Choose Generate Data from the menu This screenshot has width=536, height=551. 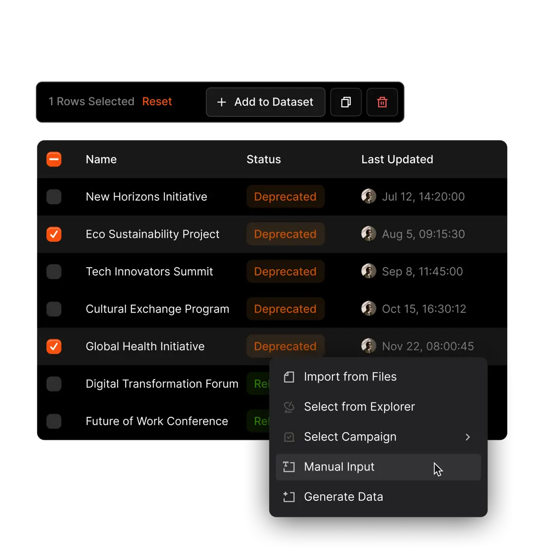click(x=343, y=497)
